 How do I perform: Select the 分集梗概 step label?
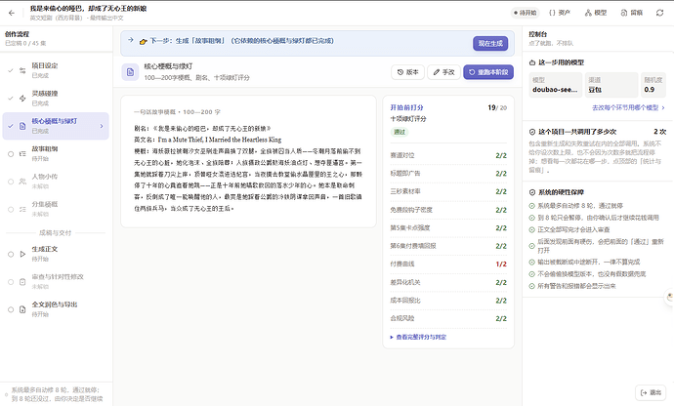click(45, 204)
